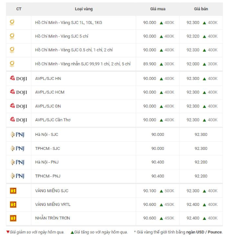The width and height of the screenshot is (229, 238).
Task: Select the AVPL/SJC ĐN gold type
Action: [48, 106]
